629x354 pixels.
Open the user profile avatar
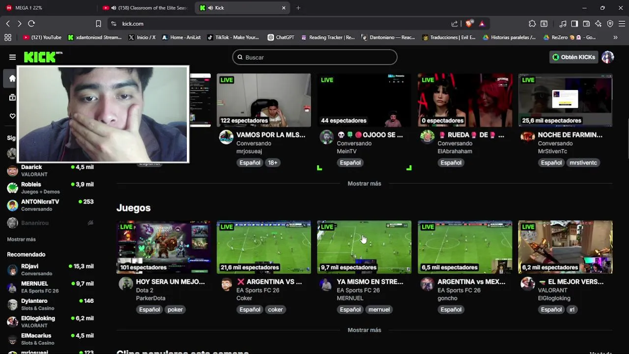608,57
